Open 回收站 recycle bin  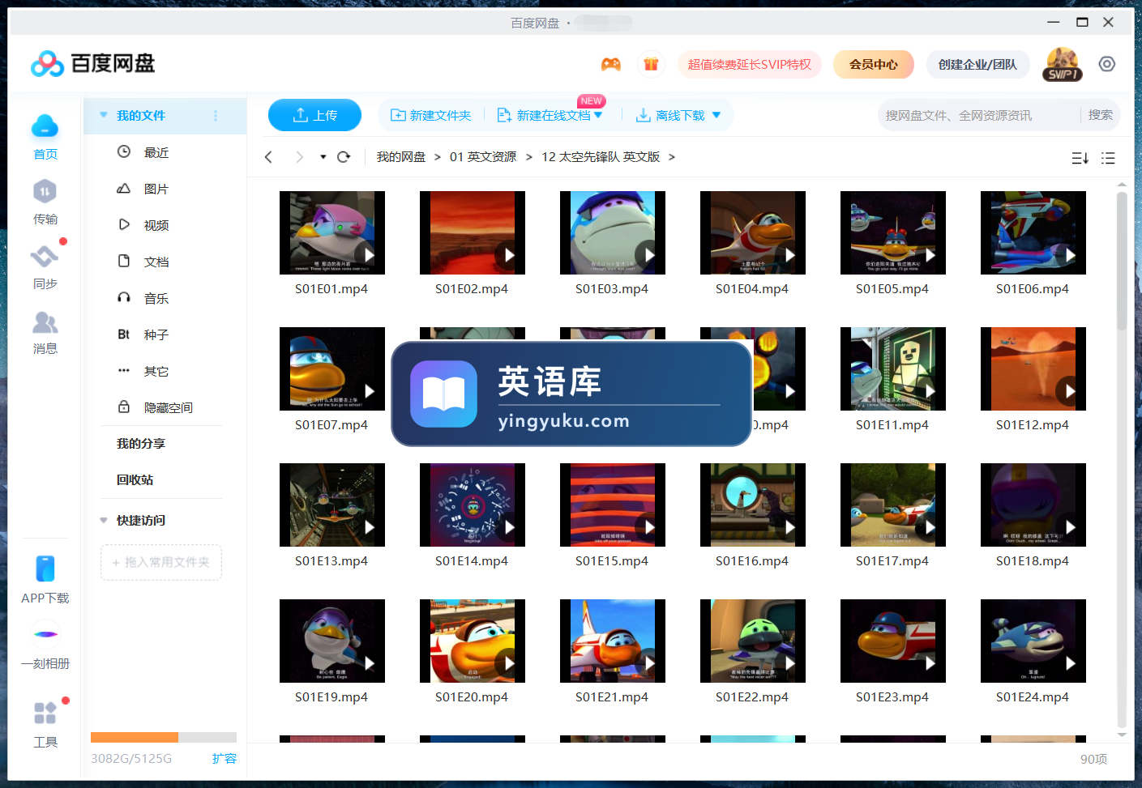[x=135, y=479]
